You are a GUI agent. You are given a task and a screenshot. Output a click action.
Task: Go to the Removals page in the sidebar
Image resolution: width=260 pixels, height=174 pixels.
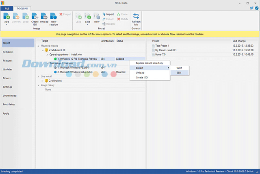click(x=8, y=52)
